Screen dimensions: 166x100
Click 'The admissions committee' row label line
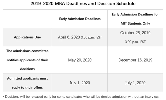coord(27,51)
